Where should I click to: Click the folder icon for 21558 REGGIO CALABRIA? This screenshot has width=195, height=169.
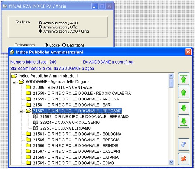click(x=28, y=93)
